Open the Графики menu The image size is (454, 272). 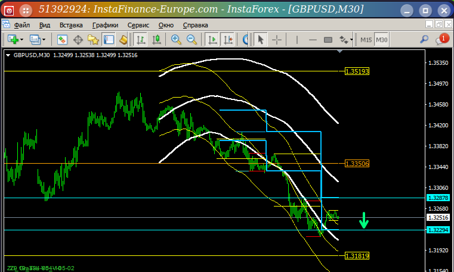(105, 25)
